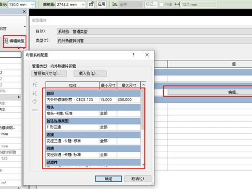Click the 应用 apply button in toolbar
252x189 pixels.
coord(101,4)
